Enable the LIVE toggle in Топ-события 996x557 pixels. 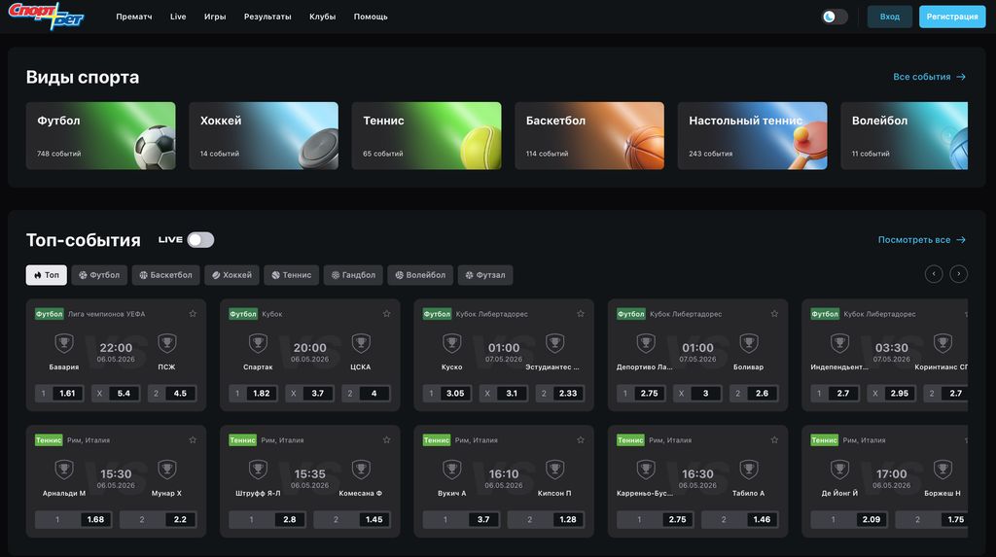[x=200, y=240]
